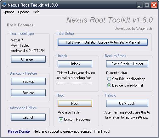159x138 pixels.
Task: Click 'This will wipe your device' text
Action: point(76,73)
